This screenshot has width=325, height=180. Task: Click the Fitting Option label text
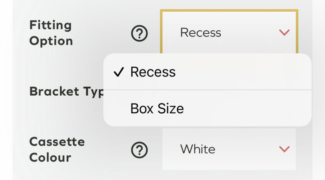pos(51,33)
